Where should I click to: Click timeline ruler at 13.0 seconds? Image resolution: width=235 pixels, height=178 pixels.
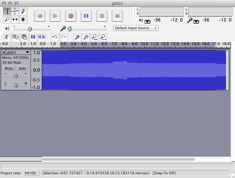coord(175,44)
